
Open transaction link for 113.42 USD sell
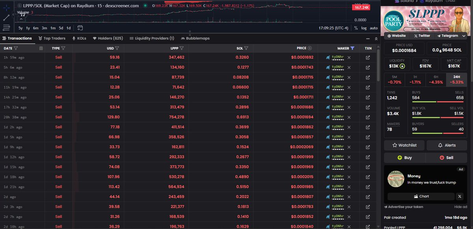(368, 187)
